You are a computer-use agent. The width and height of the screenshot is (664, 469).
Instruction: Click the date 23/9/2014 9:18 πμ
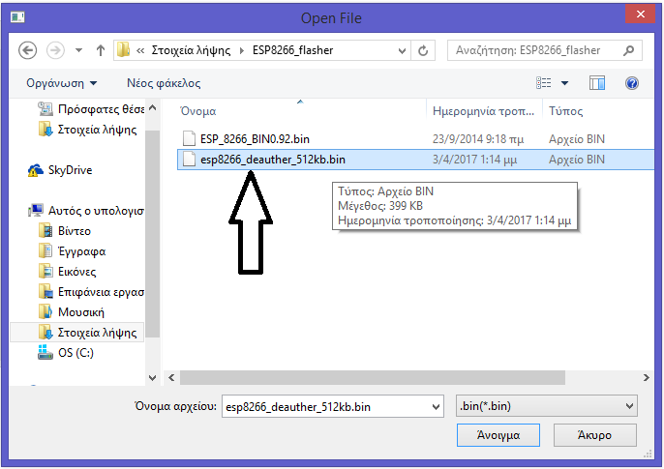tap(478, 139)
